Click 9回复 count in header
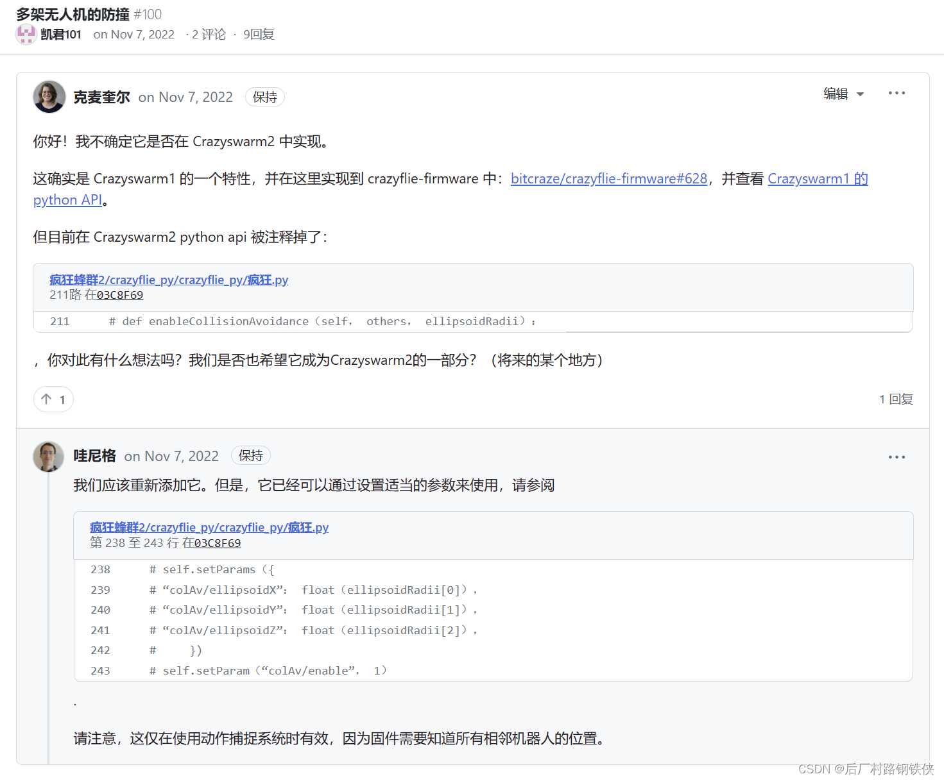This screenshot has height=781, width=944. (259, 35)
